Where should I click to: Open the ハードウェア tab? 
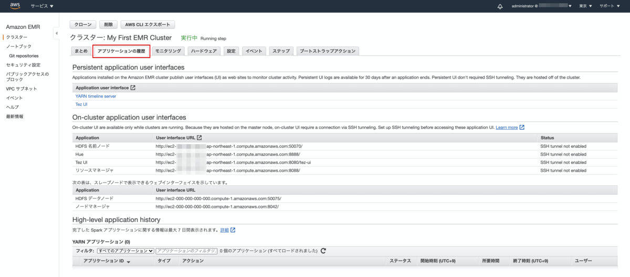pos(204,51)
